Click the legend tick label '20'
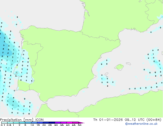 pos(44,125)
